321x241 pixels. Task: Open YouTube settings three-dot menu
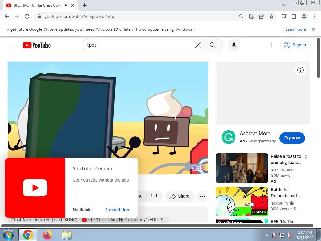click(271, 45)
